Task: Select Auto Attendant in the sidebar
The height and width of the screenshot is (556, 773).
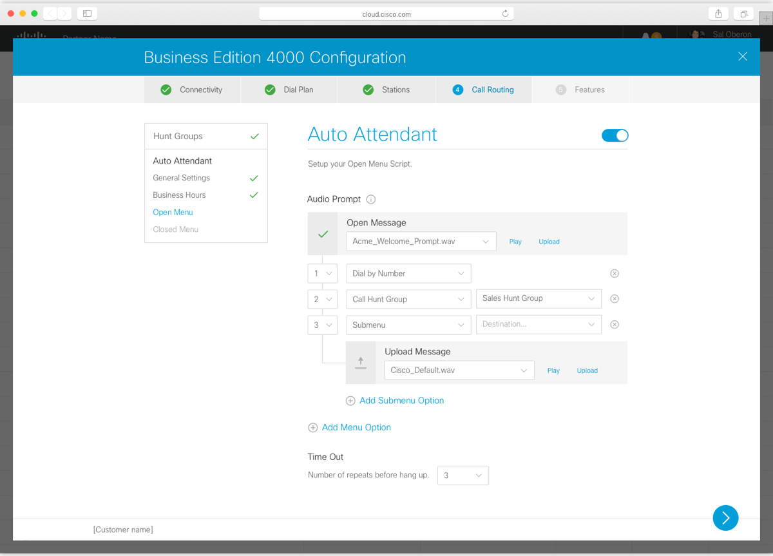Action: pos(182,161)
